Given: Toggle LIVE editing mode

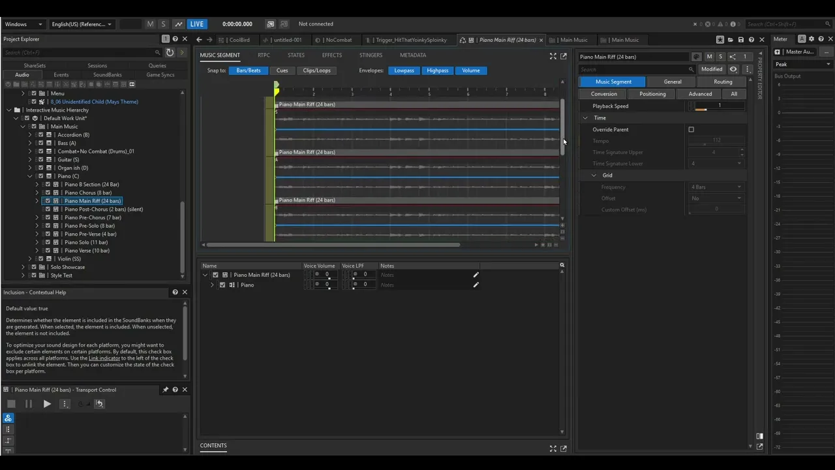Looking at the screenshot, I should click(196, 24).
